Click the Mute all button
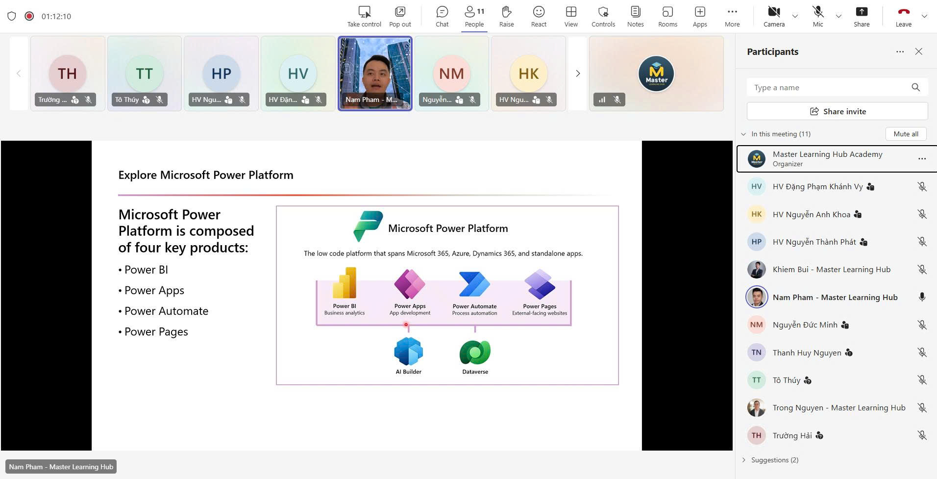 (x=906, y=134)
